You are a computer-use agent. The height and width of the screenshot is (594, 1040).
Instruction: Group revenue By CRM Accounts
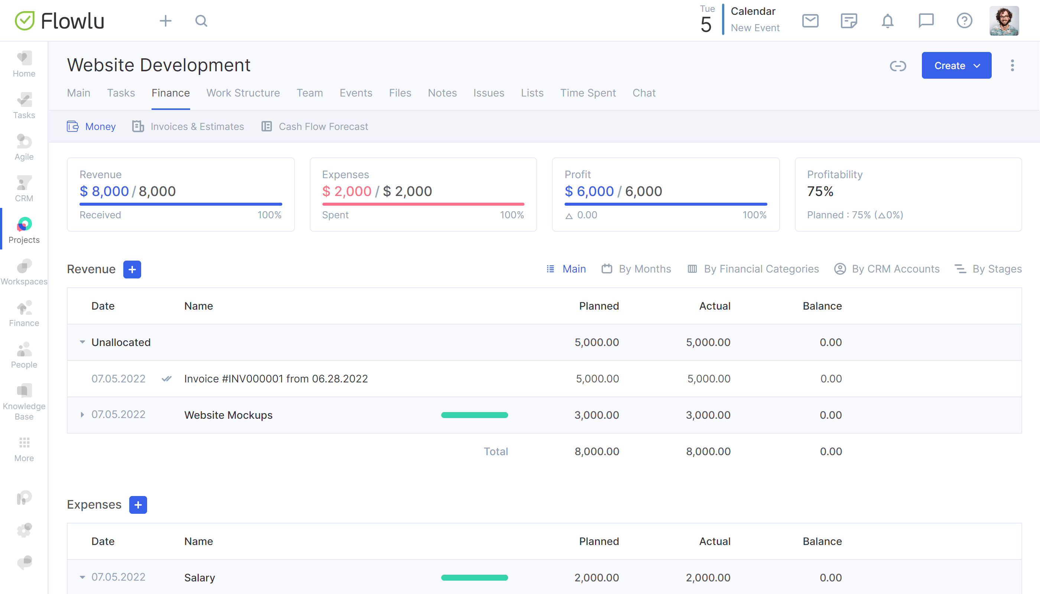coord(887,269)
